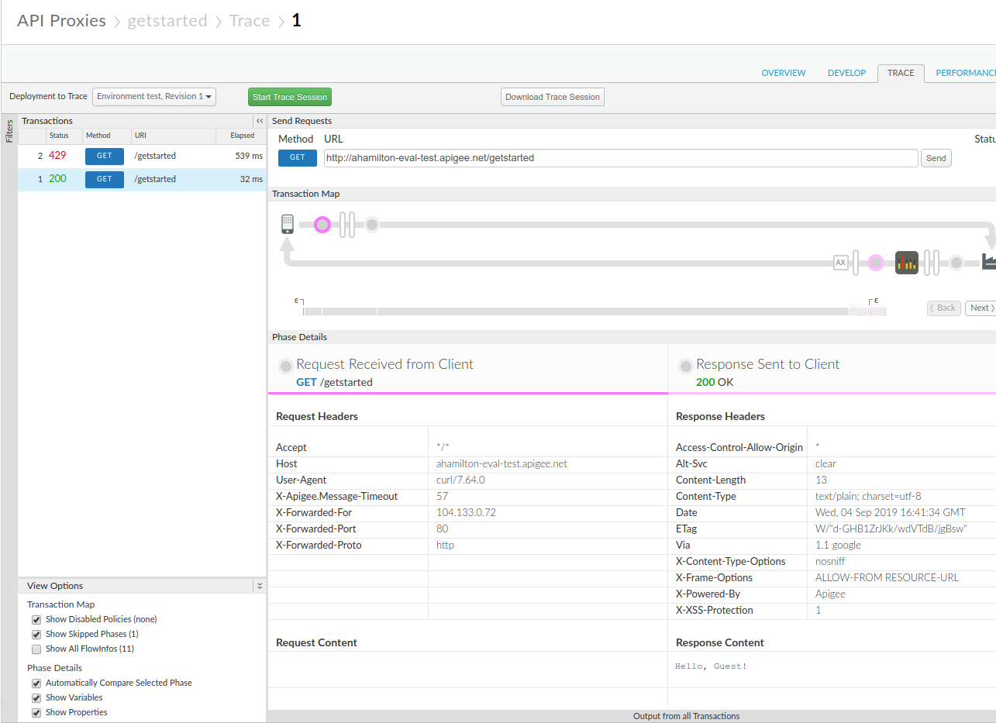Image resolution: width=996 pixels, height=723 pixels.
Task: Toggle Show Disabled Policies checkbox
Action: [x=36, y=620]
